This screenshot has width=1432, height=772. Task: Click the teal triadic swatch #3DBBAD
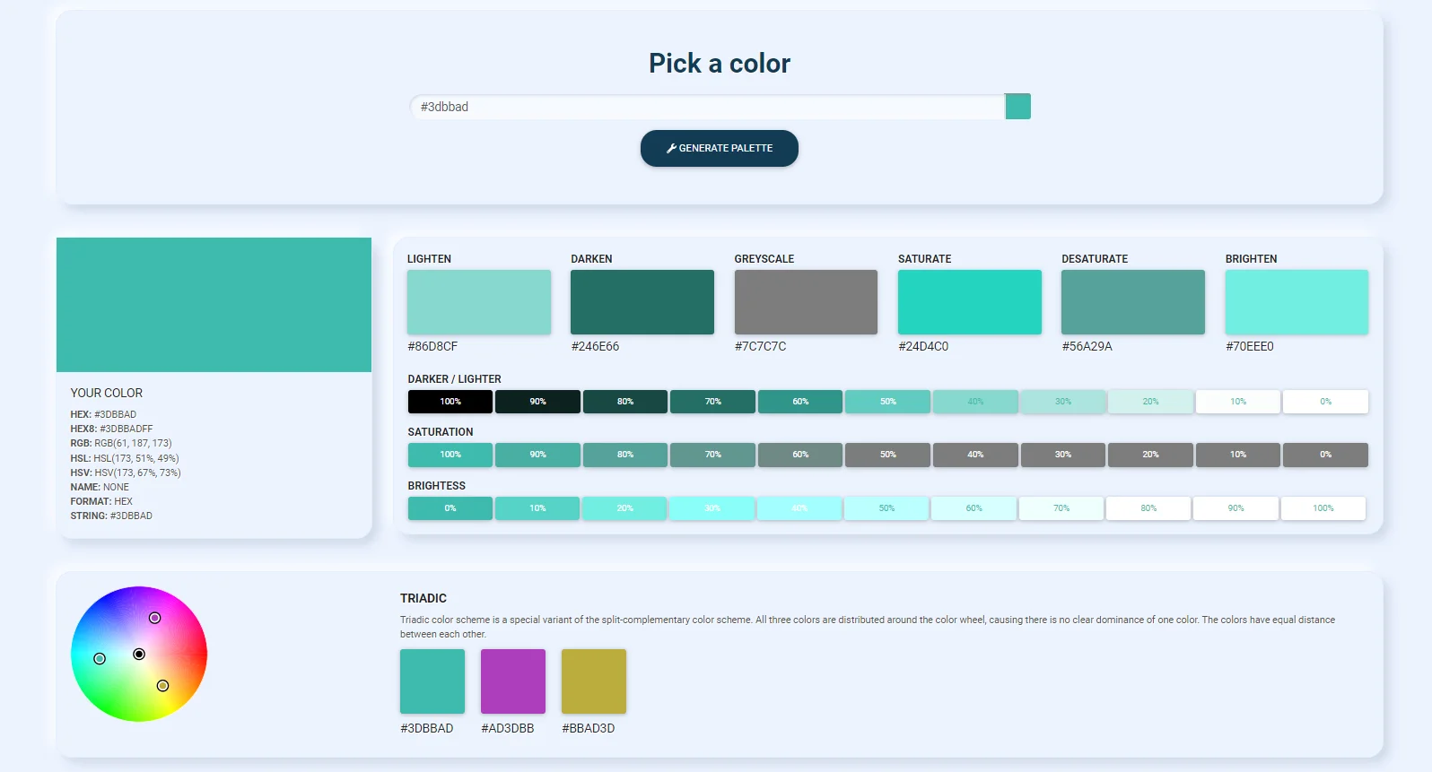432,681
